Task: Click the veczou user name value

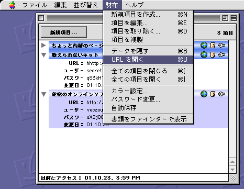Action: pyautogui.click(x=95, y=110)
